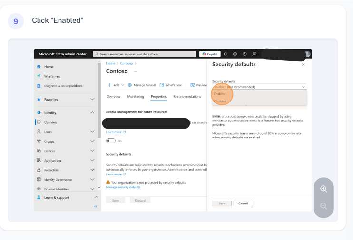Click the Copilot button
Viewport: 353px width, 240px height.
pos(210,54)
